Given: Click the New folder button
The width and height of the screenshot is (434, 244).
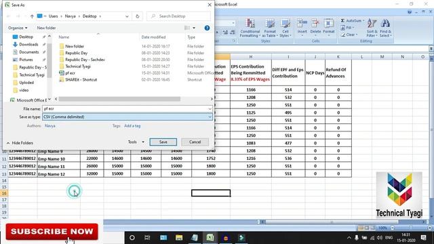Looking at the screenshot, I should [x=46, y=28].
